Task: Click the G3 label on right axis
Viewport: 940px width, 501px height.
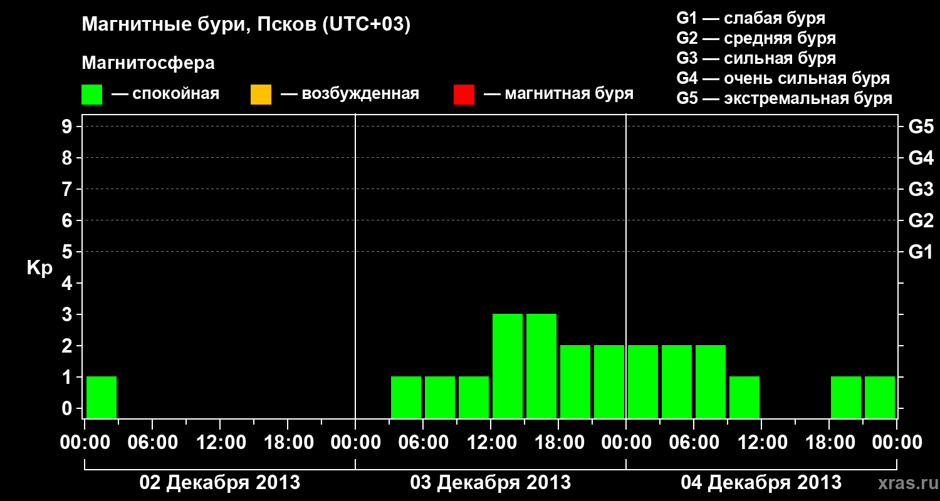Action: point(921,189)
